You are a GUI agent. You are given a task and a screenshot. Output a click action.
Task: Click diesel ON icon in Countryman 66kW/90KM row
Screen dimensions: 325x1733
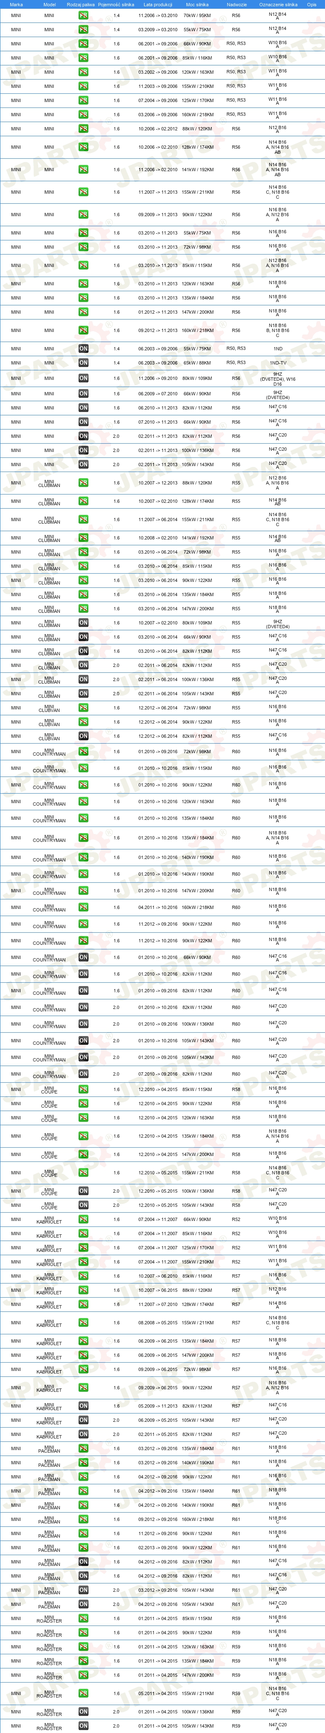tap(83, 957)
